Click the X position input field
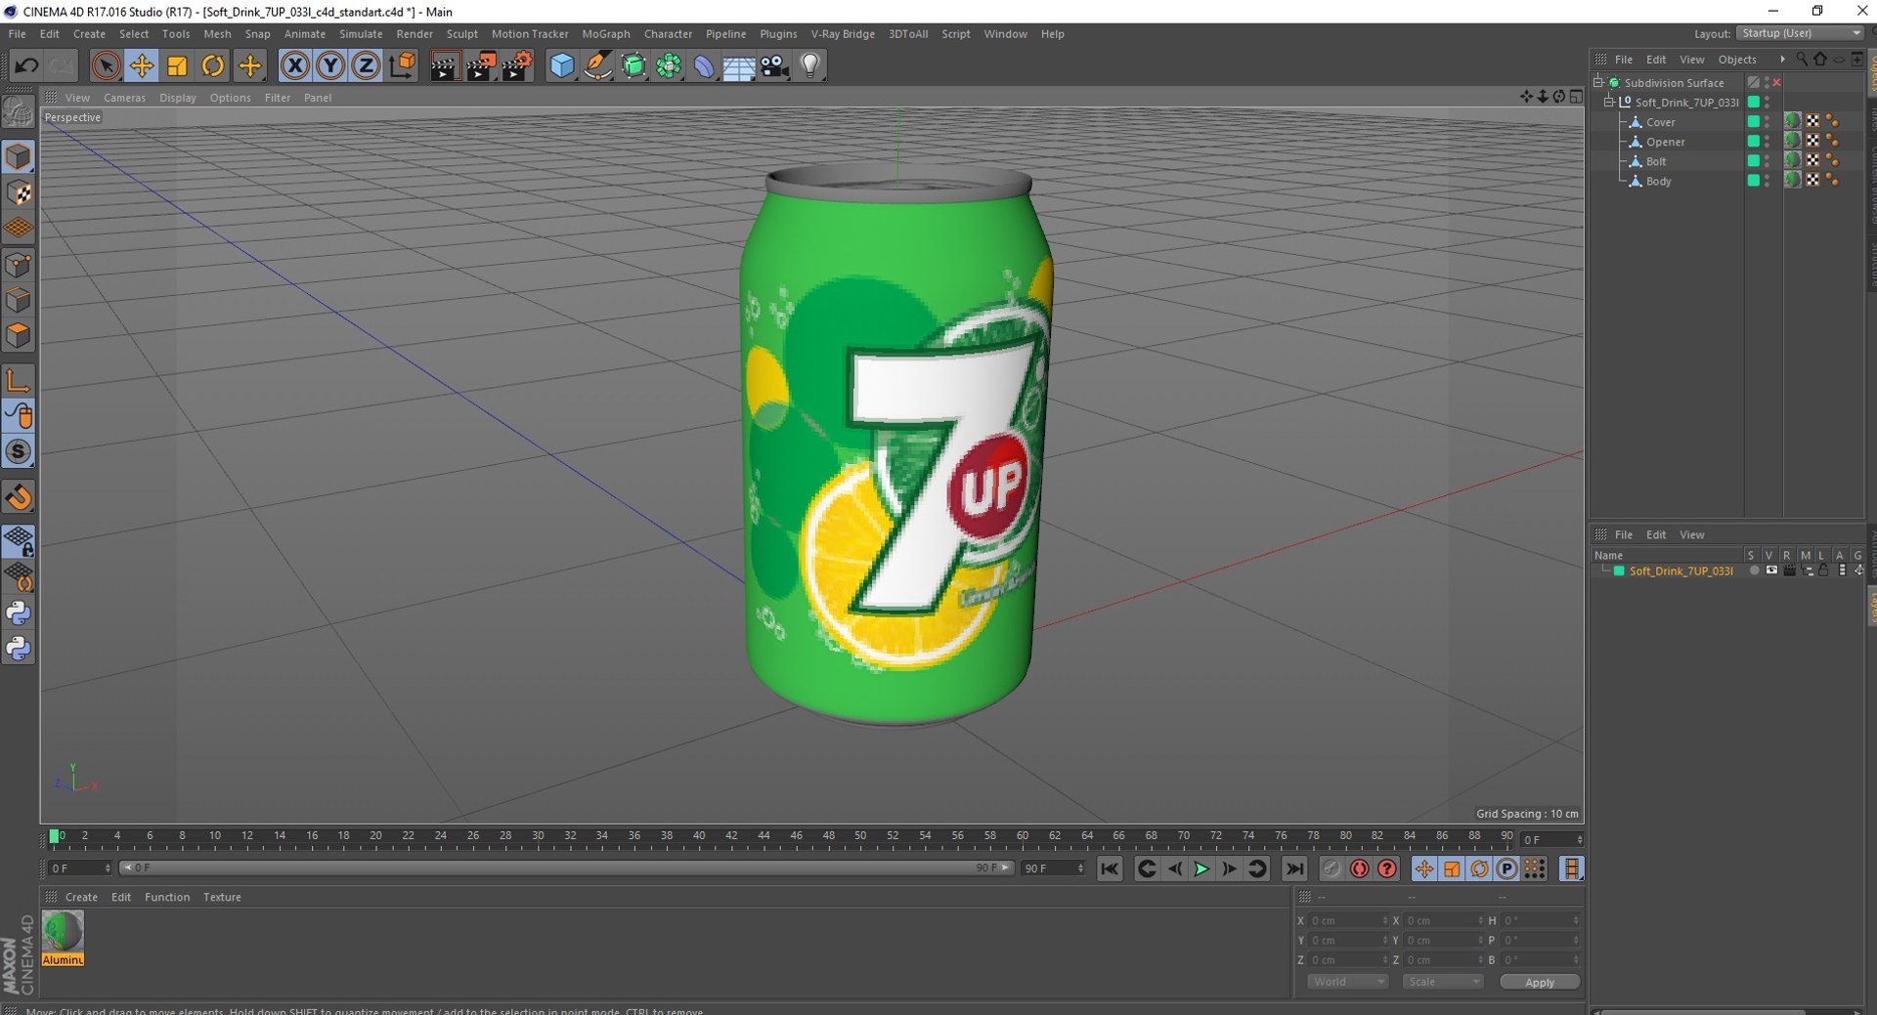The height and width of the screenshot is (1015, 1877). coord(1347,920)
